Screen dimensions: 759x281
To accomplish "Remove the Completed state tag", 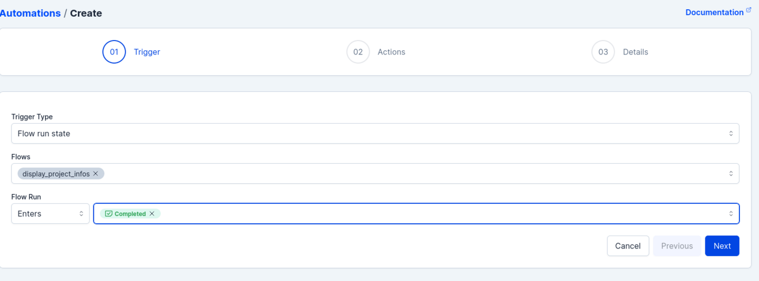I will (x=152, y=213).
